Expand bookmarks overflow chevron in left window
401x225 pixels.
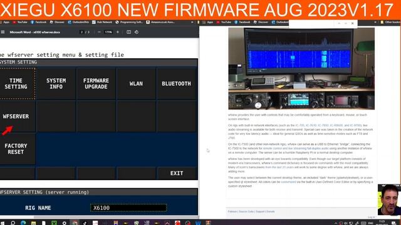pyautogui.click(x=192, y=22)
